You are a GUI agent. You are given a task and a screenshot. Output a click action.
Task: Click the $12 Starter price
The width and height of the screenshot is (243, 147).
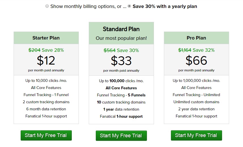pos(46,60)
